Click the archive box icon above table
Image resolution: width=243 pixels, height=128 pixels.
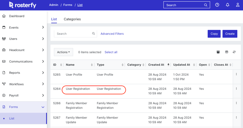(x=218, y=52)
